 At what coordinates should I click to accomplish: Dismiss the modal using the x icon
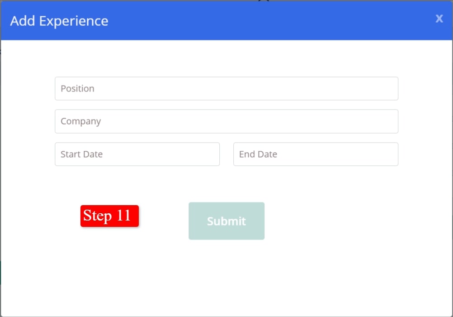[x=439, y=19]
